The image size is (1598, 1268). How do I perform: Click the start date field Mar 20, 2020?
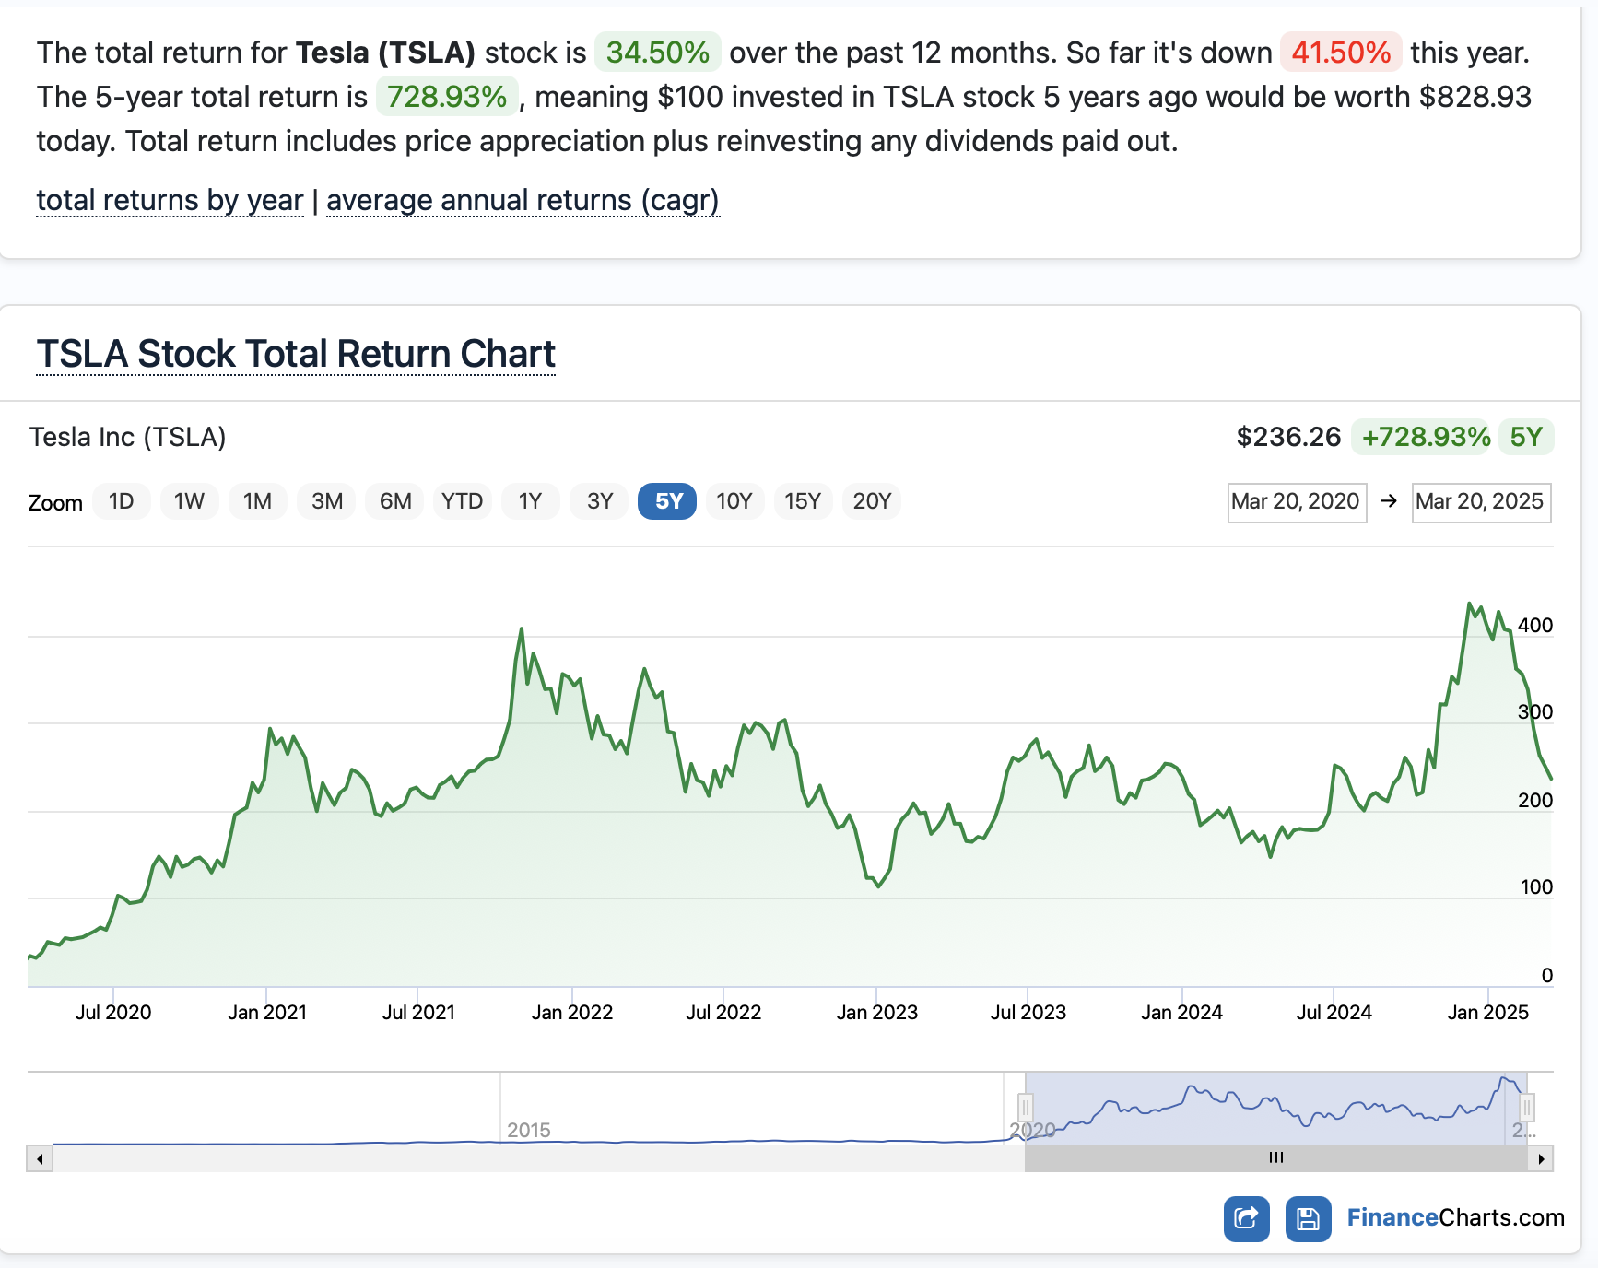point(1297,502)
